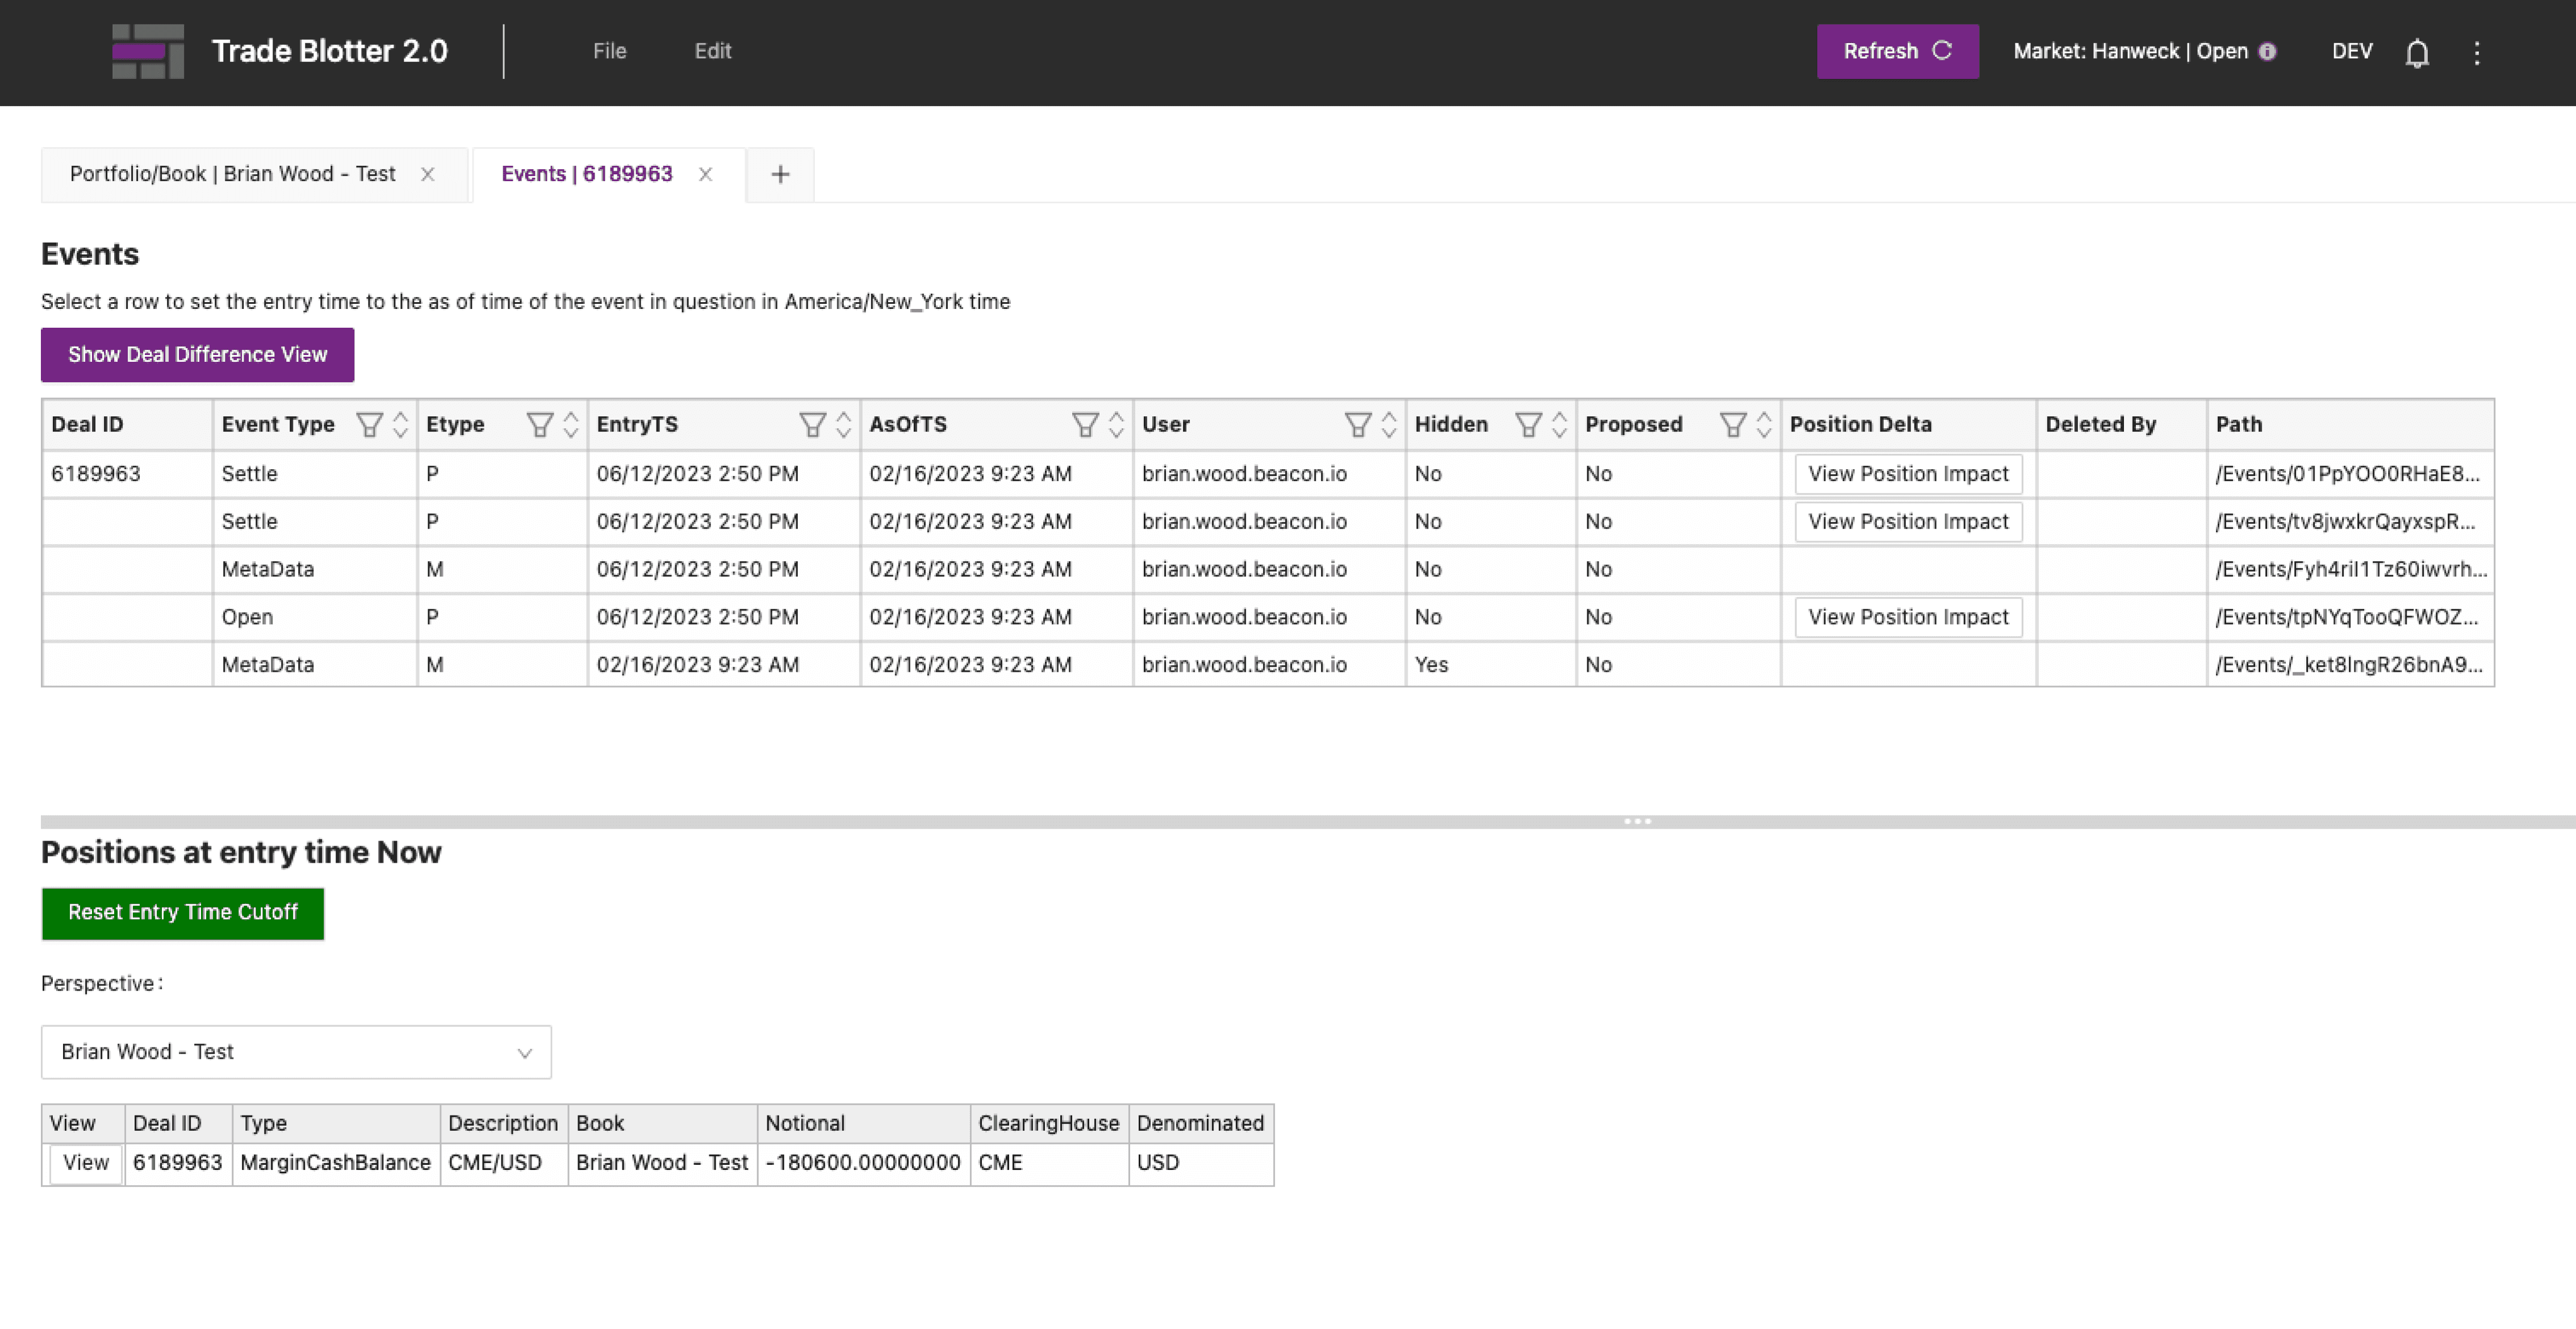This screenshot has height=1329, width=2576.
Task: Open the three-dot overflow menu
Action: [2476, 53]
